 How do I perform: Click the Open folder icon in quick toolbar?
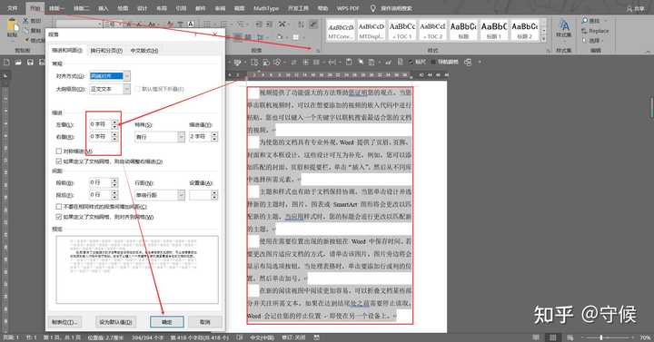tap(18, 62)
